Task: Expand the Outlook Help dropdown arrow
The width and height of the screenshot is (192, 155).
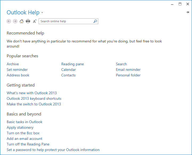Action: click(42, 12)
